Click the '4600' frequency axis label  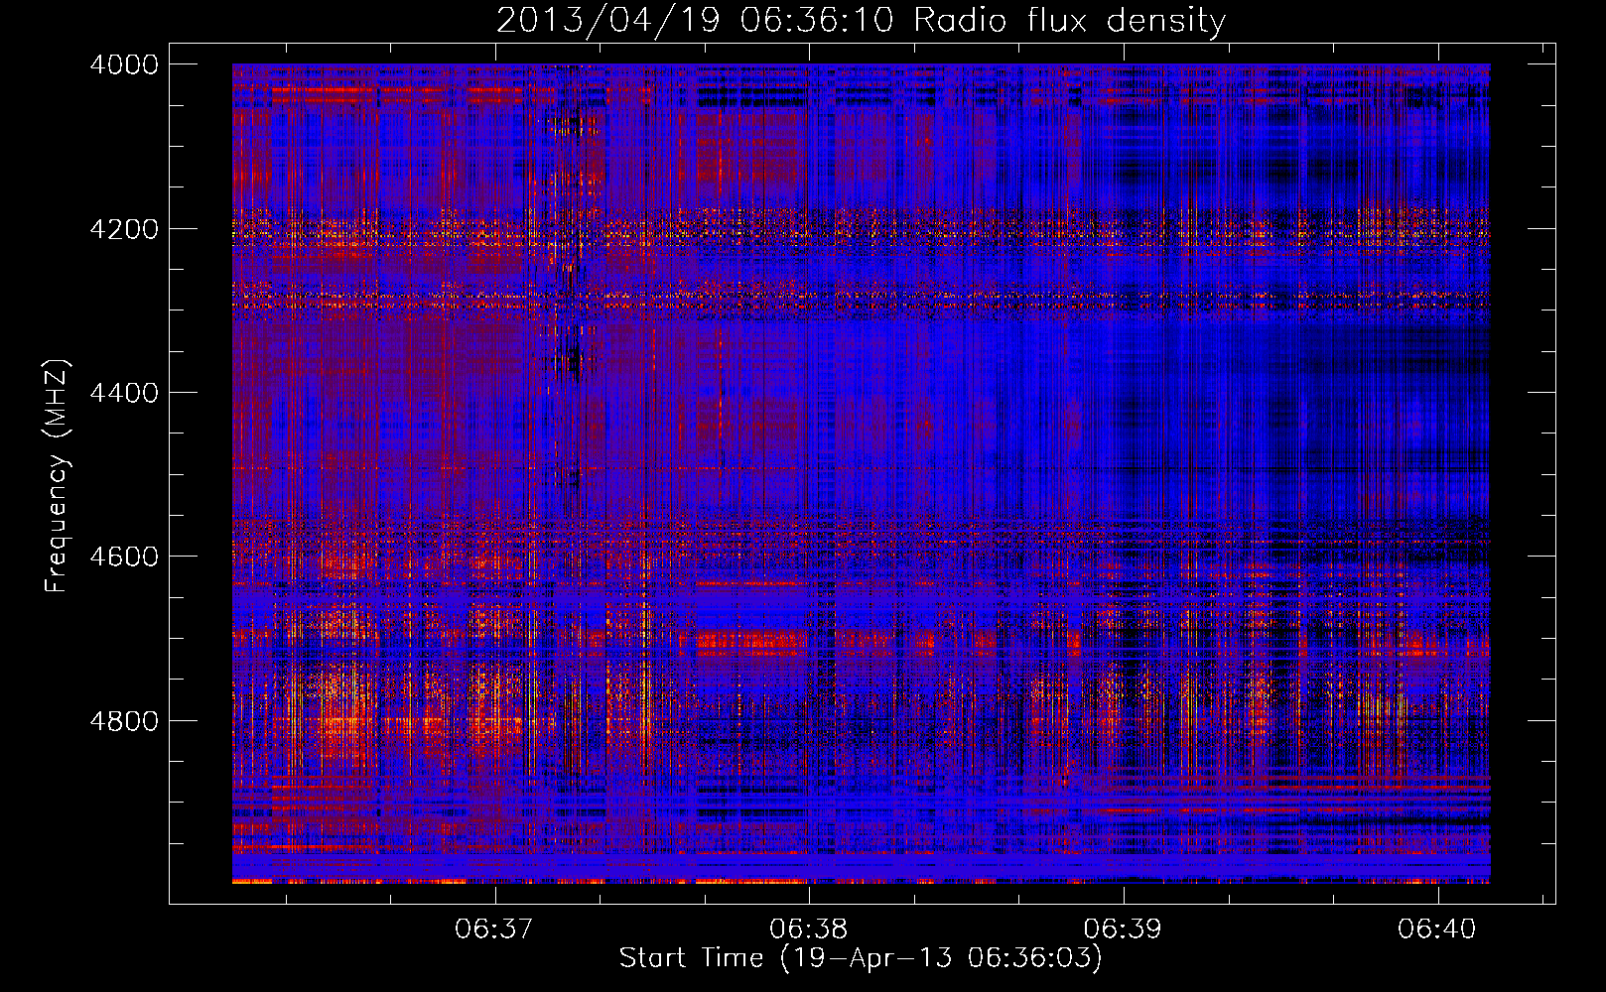(x=124, y=557)
